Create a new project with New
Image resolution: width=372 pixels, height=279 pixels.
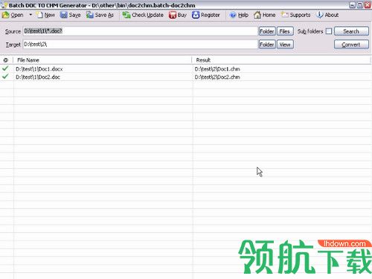pyautogui.click(x=45, y=15)
